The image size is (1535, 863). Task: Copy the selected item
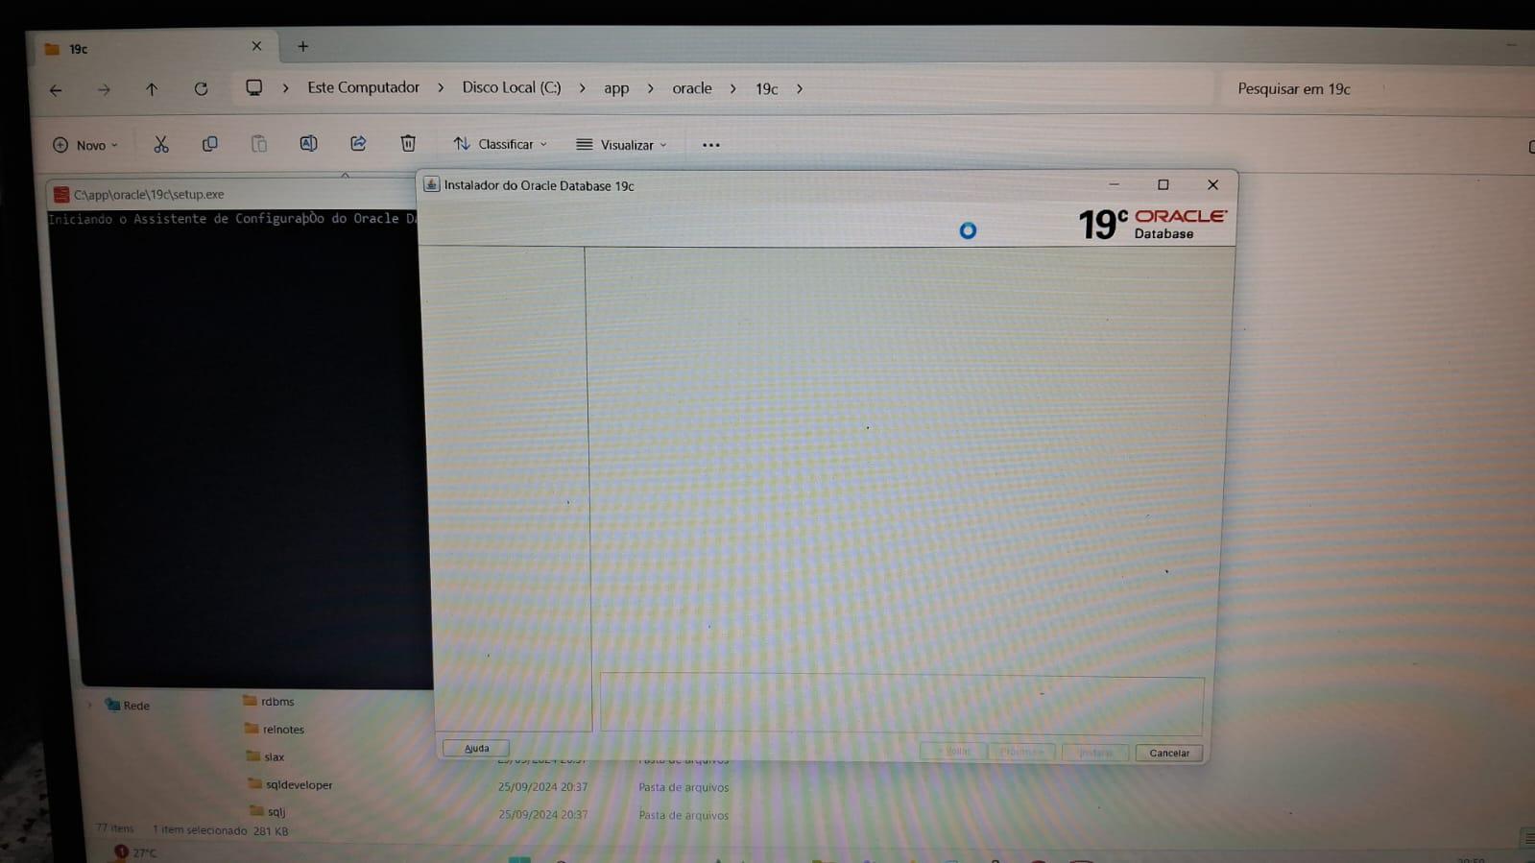(209, 144)
